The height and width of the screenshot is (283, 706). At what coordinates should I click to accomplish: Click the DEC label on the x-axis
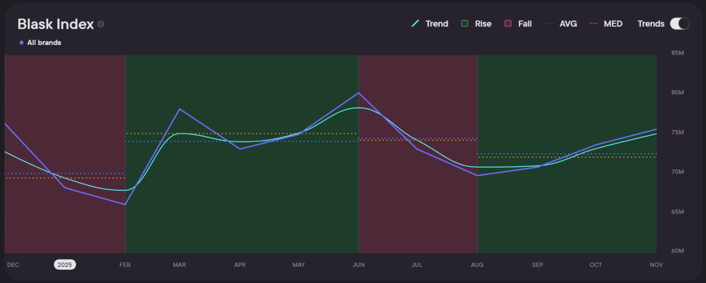click(x=13, y=265)
